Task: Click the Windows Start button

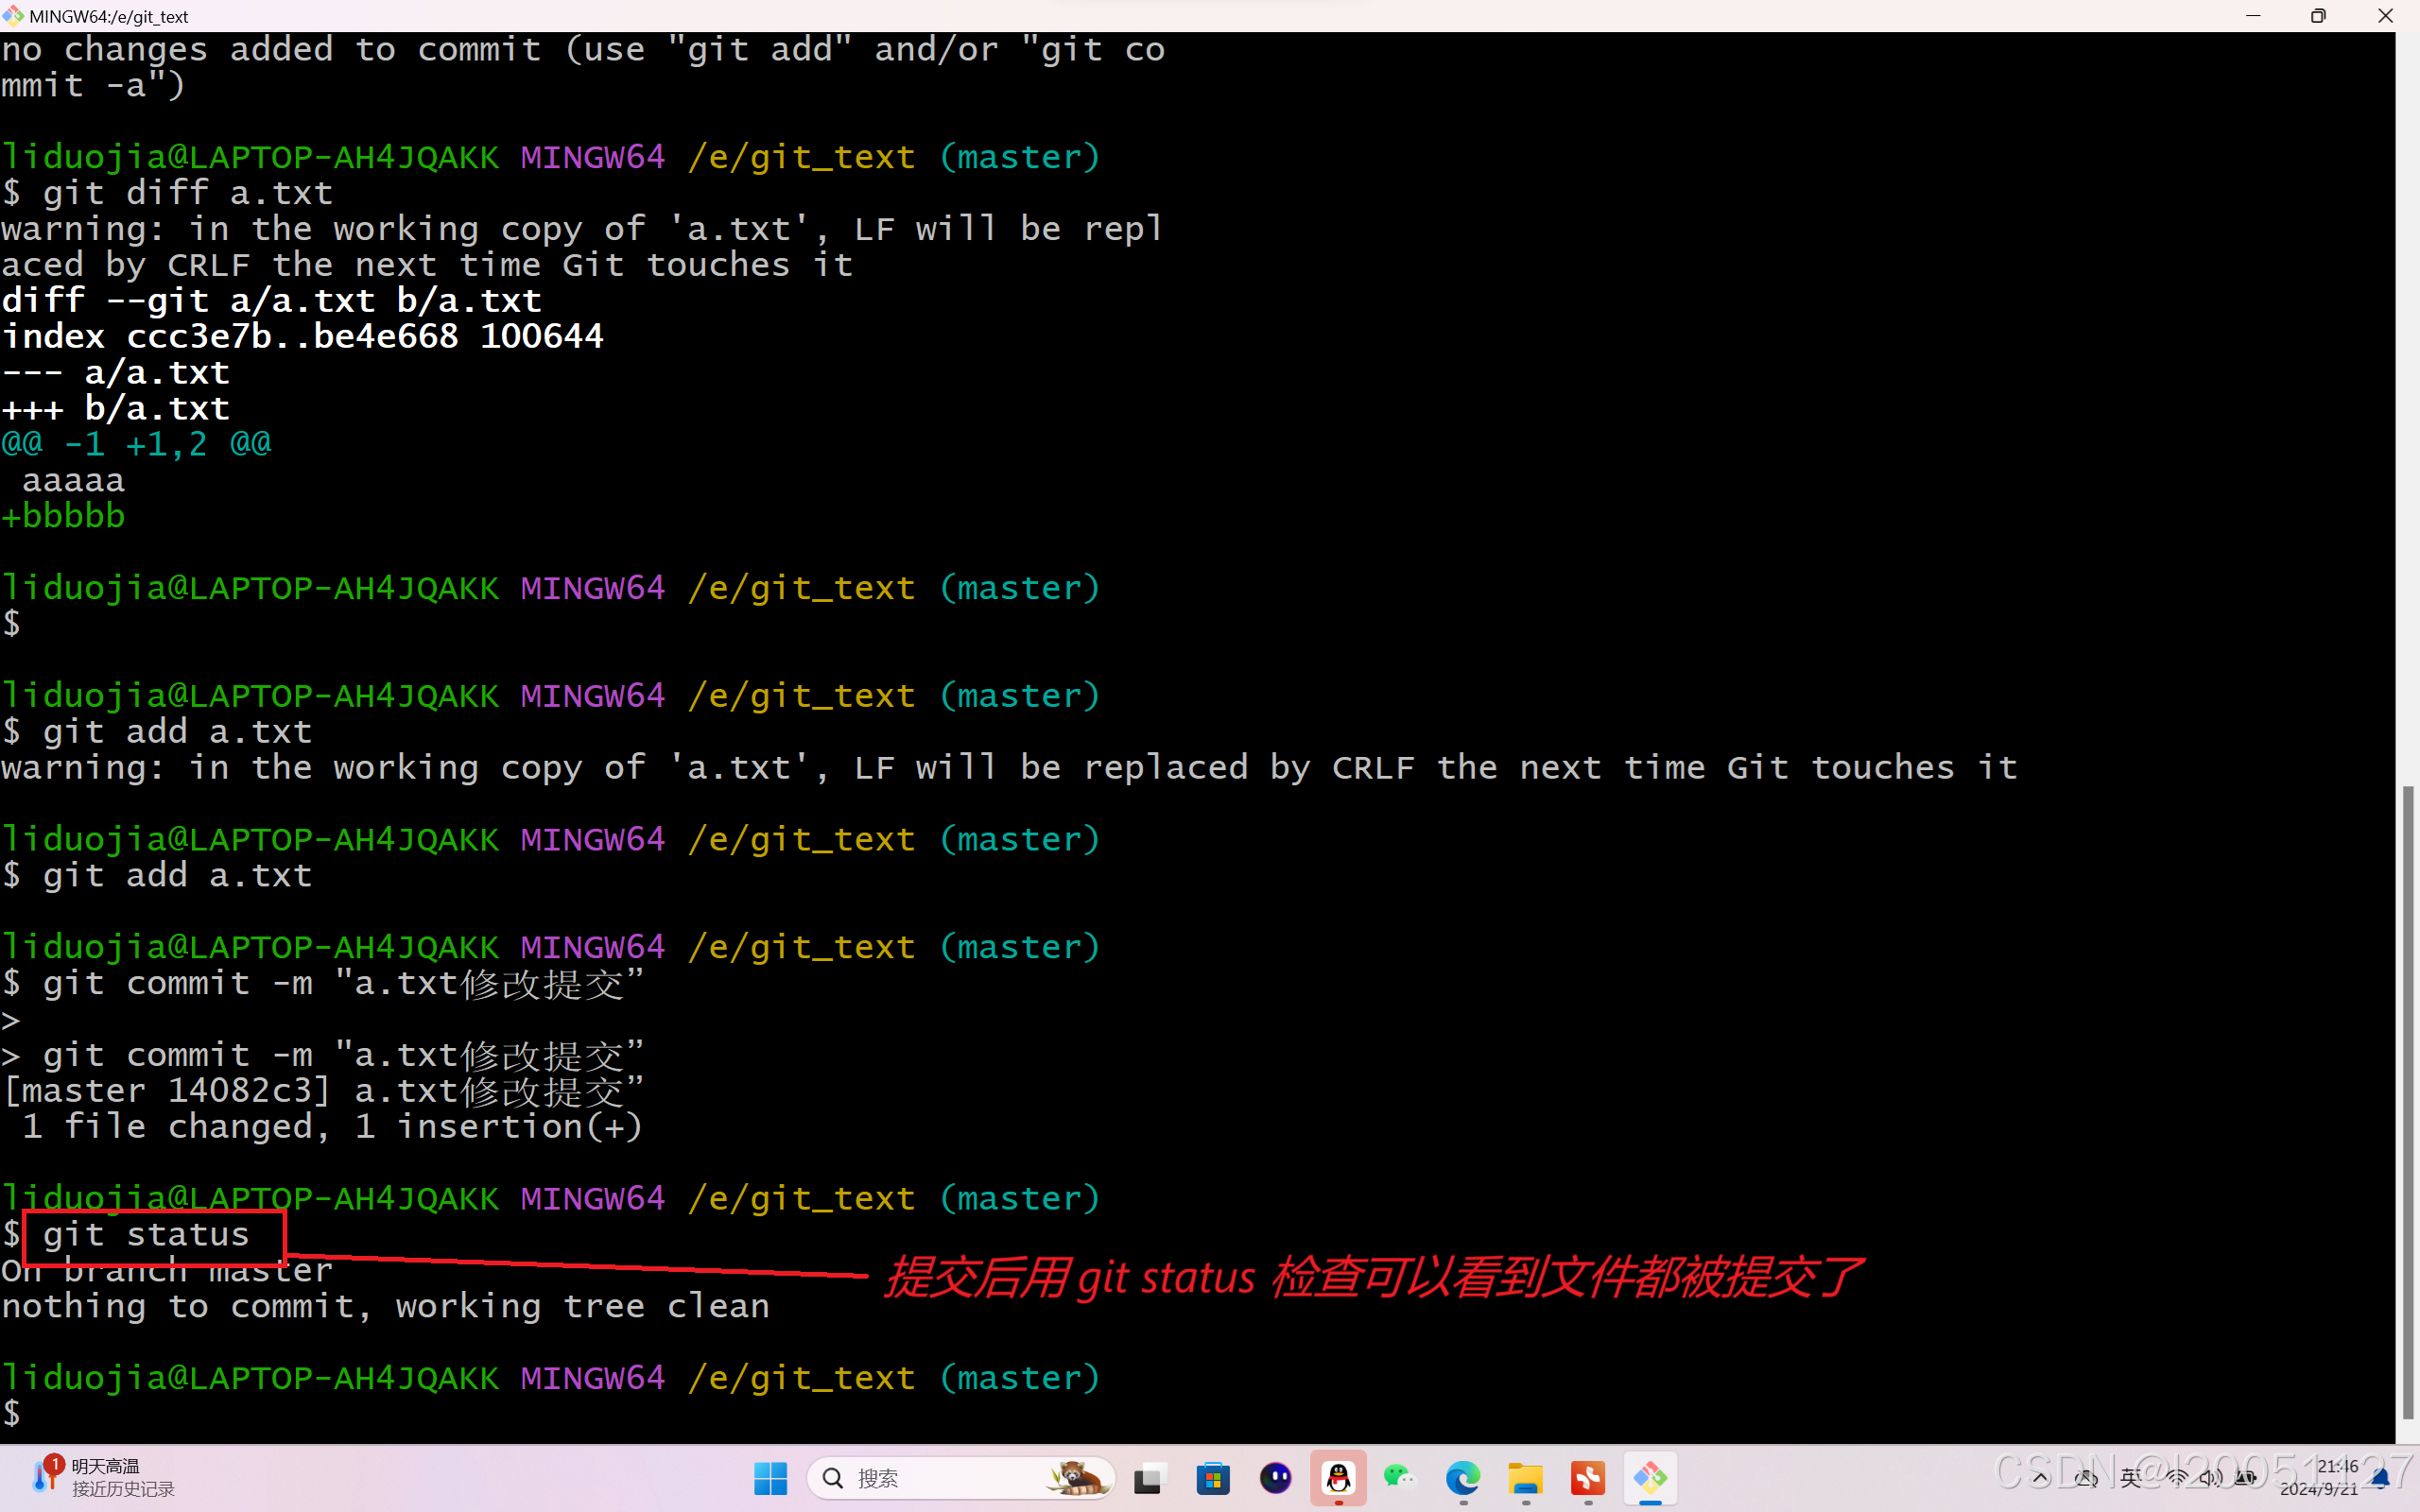Action: pyautogui.click(x=770, y=1478)
